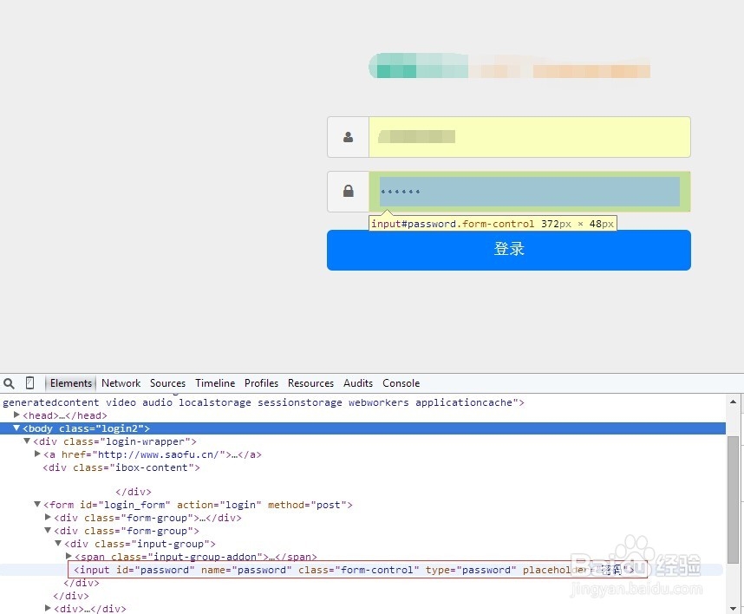The image size is (744, 614).
Task: Click the magnifier inspect element icon
Action: (9, 383)
